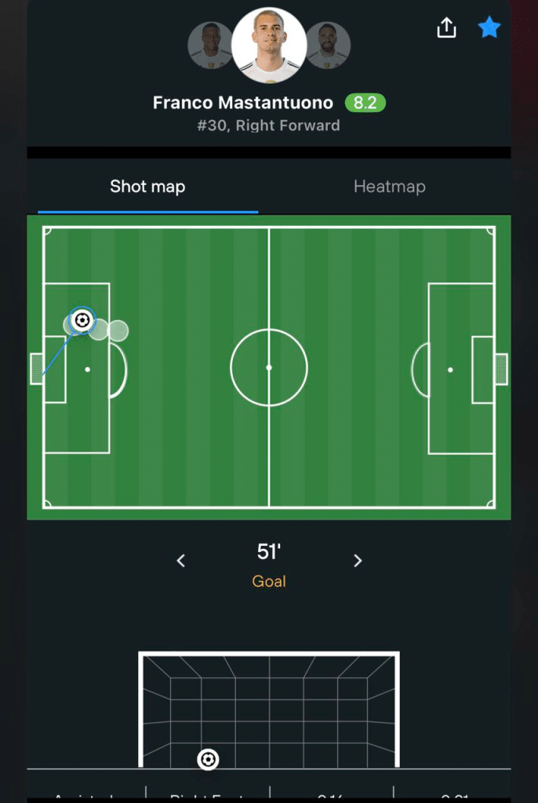Switch to the Heatmap tab

(389, 187)
